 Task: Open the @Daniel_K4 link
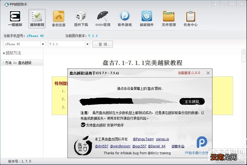pos(157,146)
